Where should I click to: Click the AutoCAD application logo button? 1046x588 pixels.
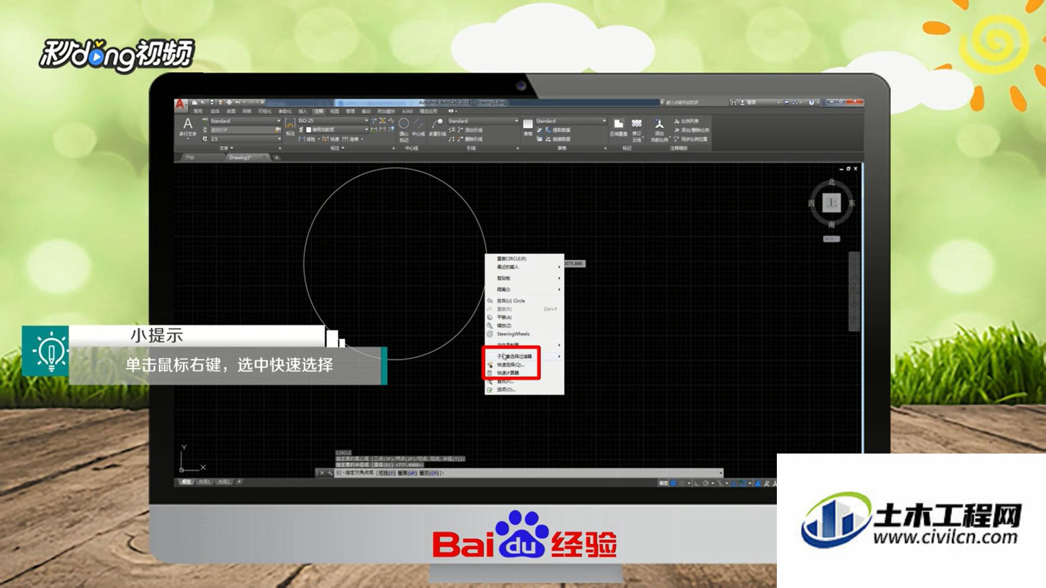181,104
